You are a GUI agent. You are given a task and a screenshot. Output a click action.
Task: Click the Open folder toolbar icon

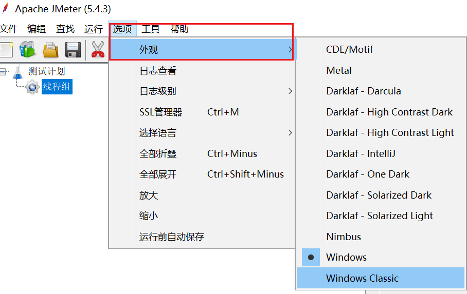[50, 49]
